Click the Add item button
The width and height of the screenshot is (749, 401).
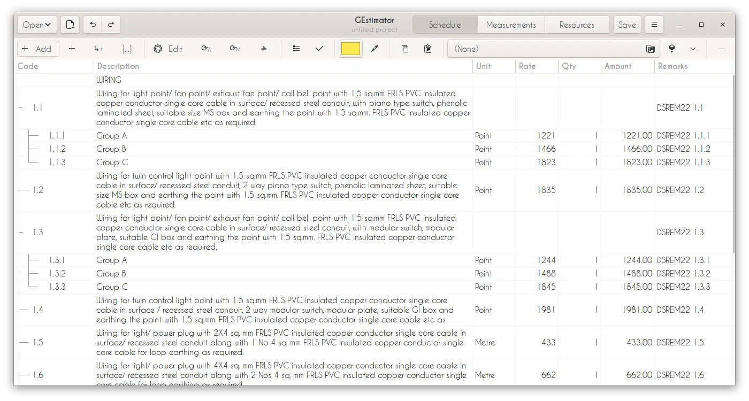point(38,49)
